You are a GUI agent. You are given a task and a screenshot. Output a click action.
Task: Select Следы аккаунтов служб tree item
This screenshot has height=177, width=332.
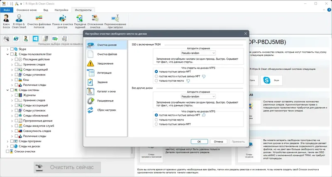coord(39,126)
